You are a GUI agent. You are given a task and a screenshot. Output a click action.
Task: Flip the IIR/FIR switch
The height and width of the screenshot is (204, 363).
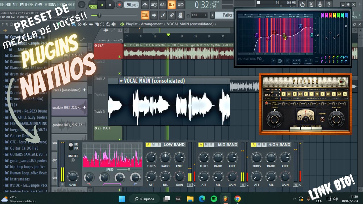[71, 146]
